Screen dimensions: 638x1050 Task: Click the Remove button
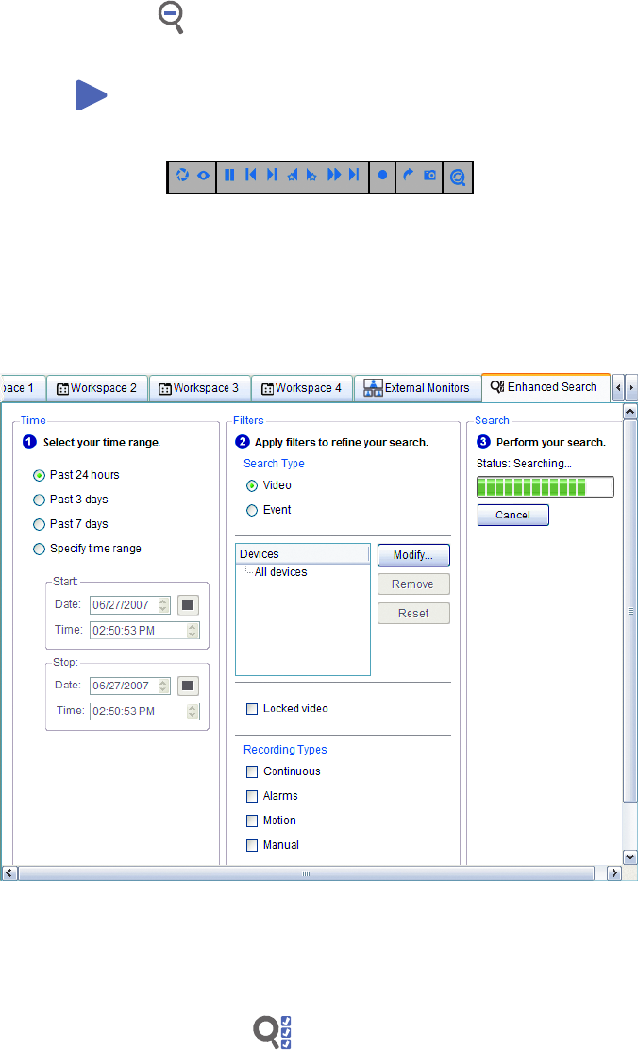(413, 584)
